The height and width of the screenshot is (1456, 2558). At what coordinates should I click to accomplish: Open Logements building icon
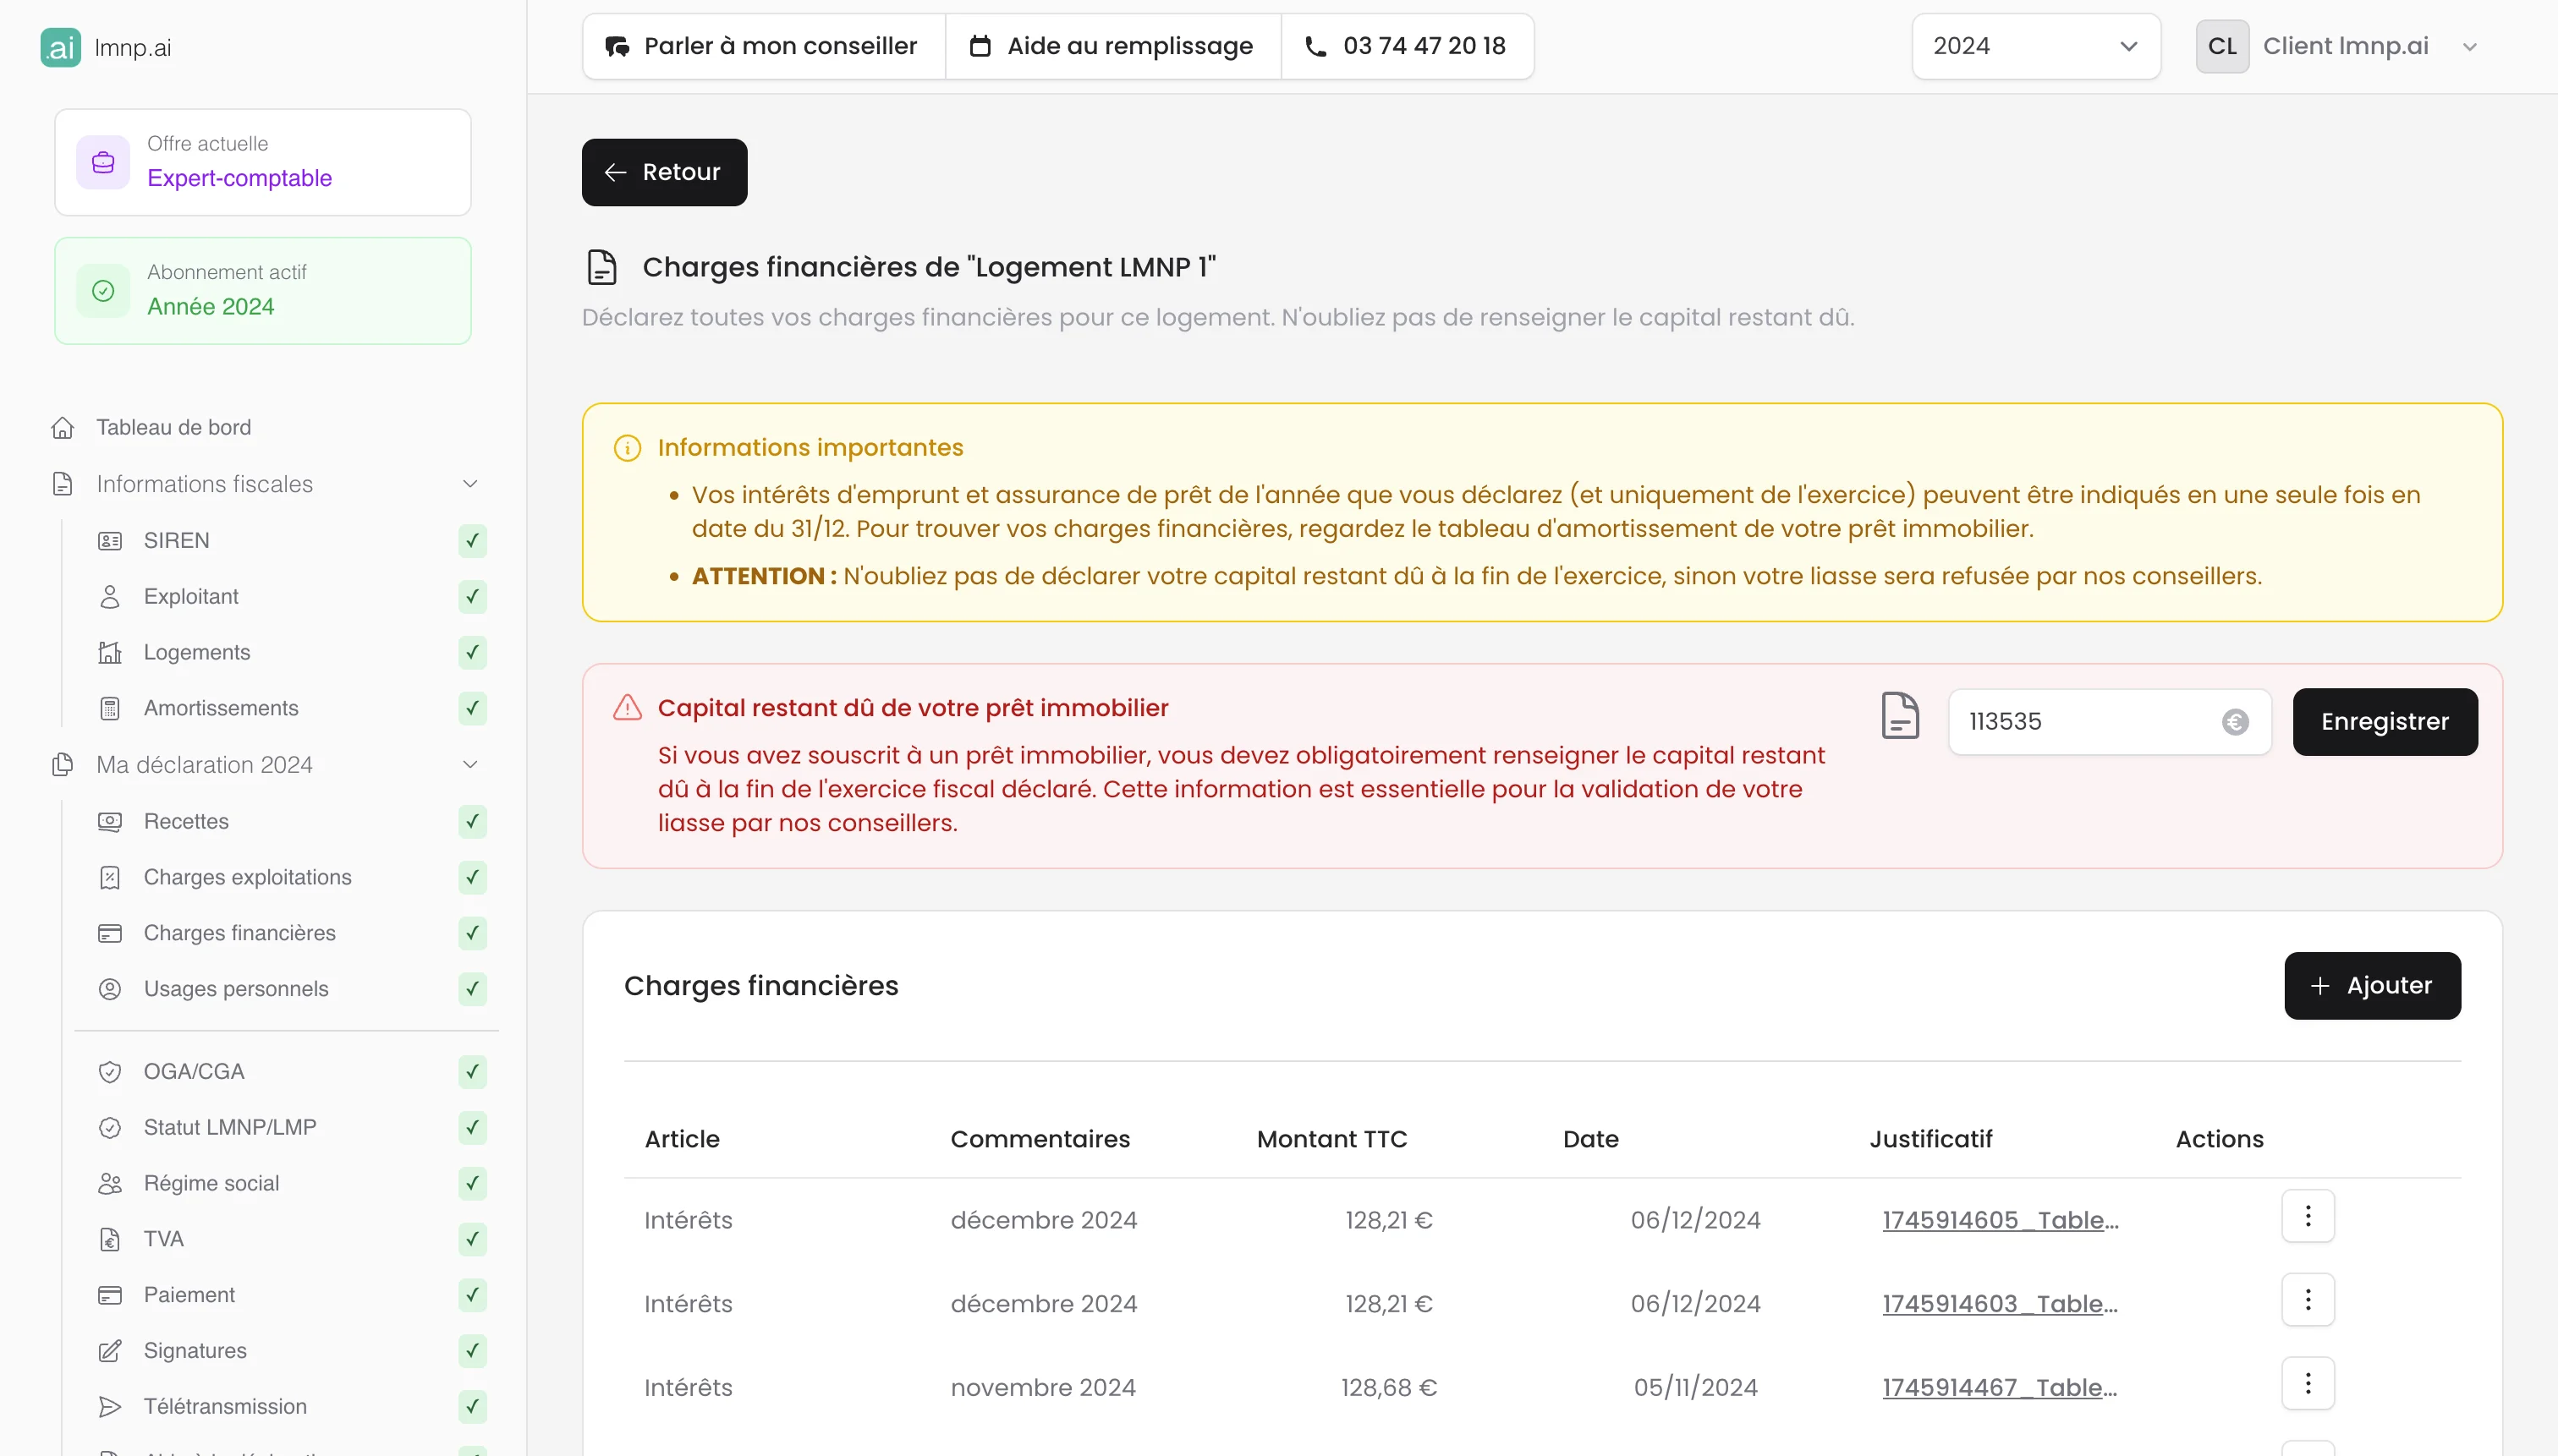[110, 652]
